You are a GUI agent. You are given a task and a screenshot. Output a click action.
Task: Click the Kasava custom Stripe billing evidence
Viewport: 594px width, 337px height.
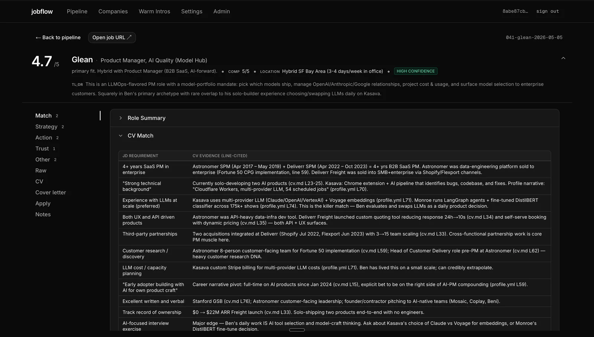(x=343, y=268)
